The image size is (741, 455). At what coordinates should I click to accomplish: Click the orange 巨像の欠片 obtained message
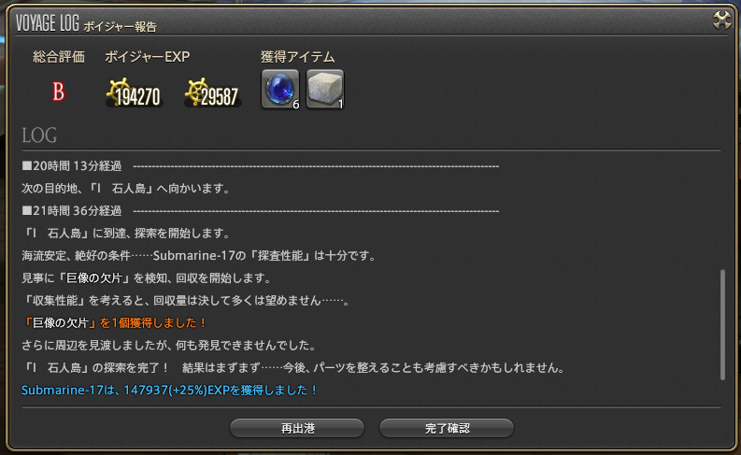tap(115, 322)
